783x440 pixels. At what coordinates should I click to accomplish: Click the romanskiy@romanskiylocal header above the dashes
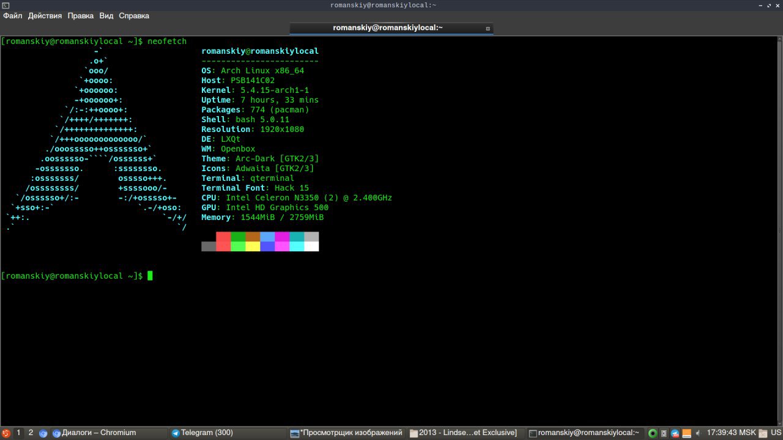(x=260, y=51)
